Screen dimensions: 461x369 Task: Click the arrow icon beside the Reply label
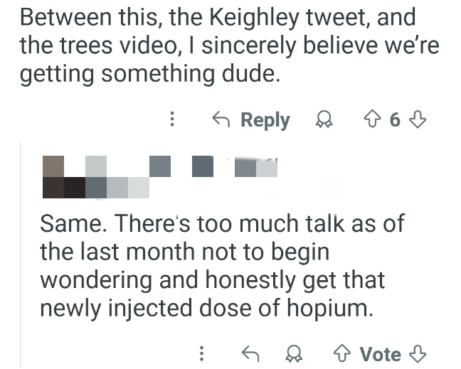(x=221, y=120)
